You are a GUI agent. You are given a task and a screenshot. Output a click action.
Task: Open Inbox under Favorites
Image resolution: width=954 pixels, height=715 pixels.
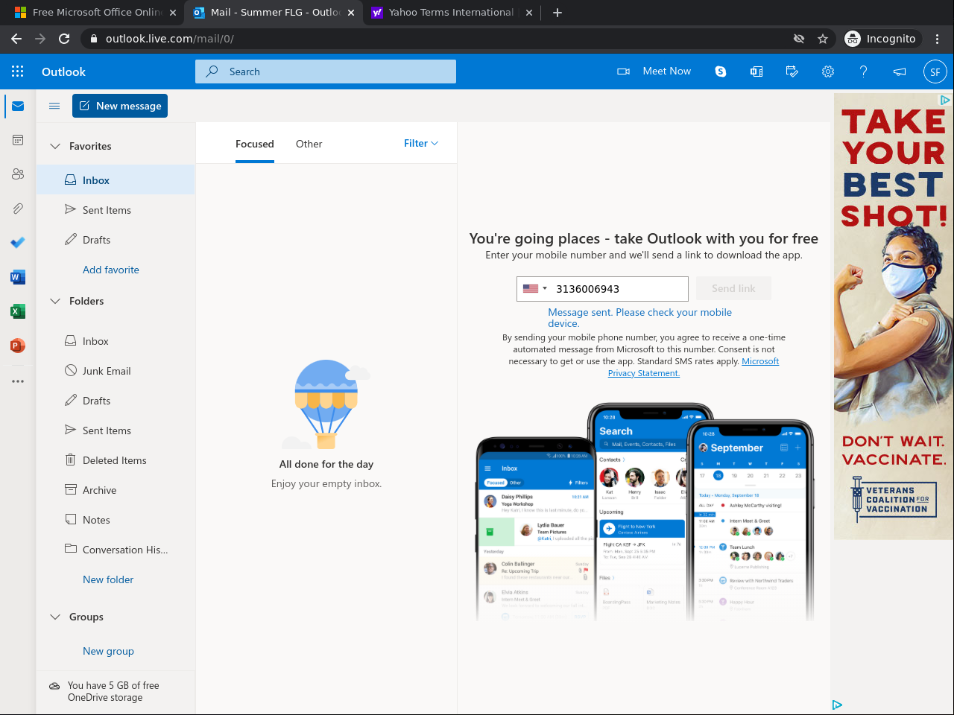point(116,180)
